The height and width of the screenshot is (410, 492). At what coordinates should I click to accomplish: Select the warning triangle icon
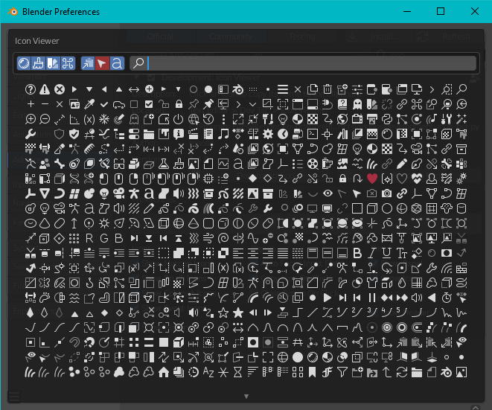[45, 89]
